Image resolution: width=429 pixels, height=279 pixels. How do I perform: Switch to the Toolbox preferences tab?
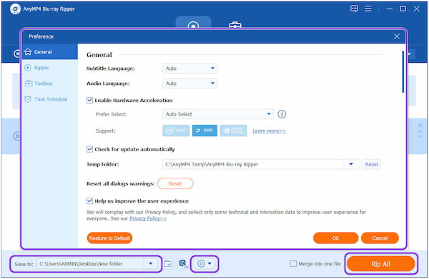coord(50,83)
